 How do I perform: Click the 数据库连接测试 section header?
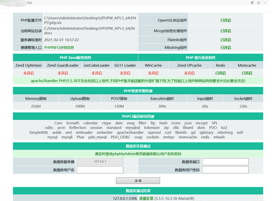(x=138, y=146)
